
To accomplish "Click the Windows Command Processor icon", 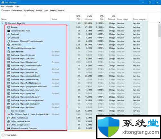I will point(9,128).
